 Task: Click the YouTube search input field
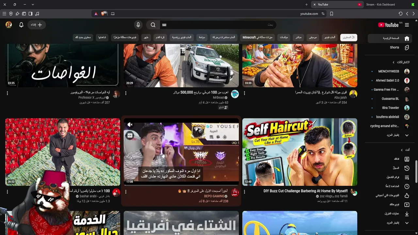tap(219, 25)
